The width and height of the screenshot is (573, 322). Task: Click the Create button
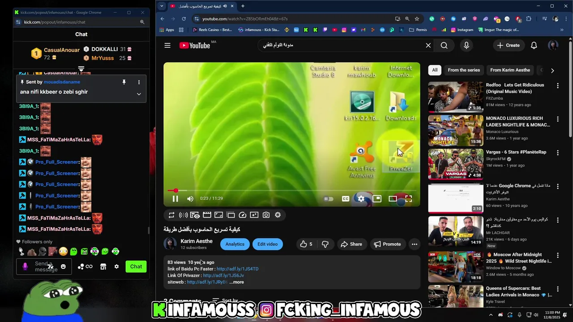pos(508,45)
